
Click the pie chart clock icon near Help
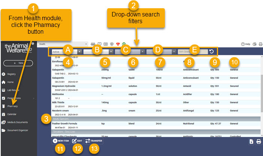tap(255, 44)
